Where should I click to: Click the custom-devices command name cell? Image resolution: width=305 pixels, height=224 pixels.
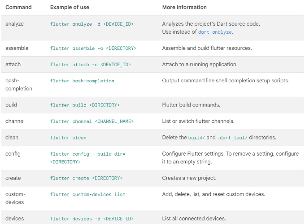pos(15,198)
